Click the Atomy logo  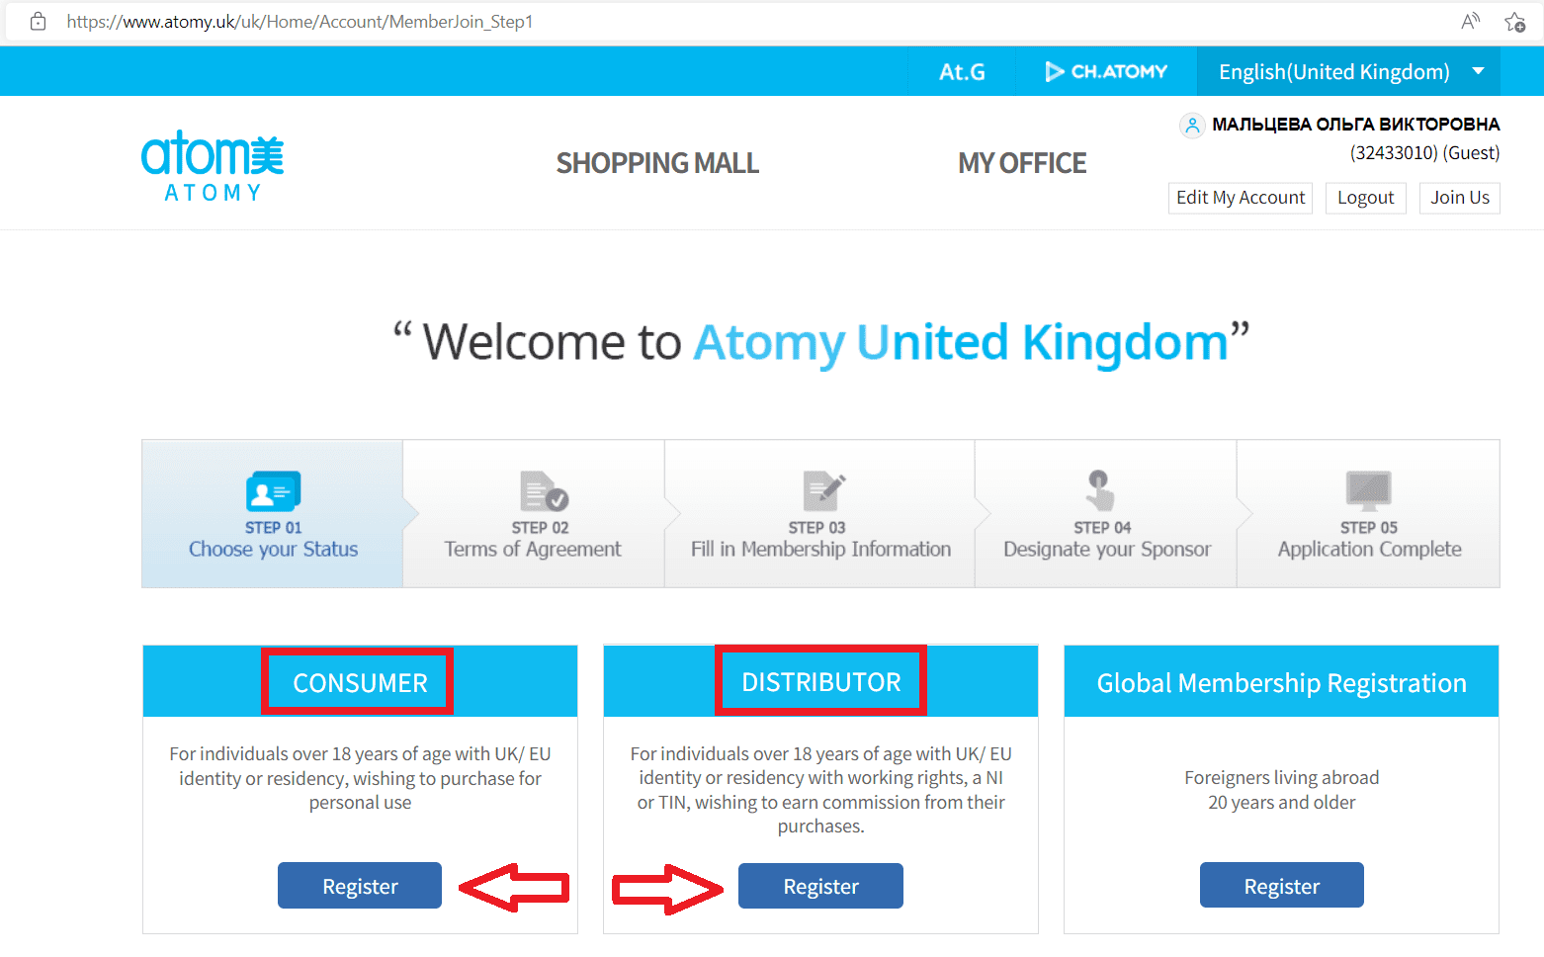[213, 166]
